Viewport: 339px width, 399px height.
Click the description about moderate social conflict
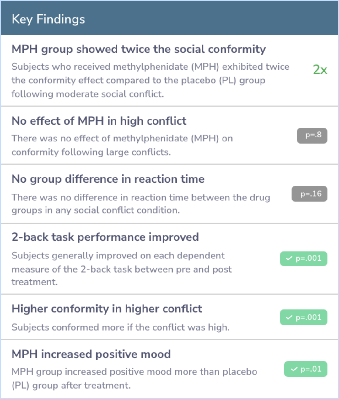pyautogui.click(x=150, y=80)
